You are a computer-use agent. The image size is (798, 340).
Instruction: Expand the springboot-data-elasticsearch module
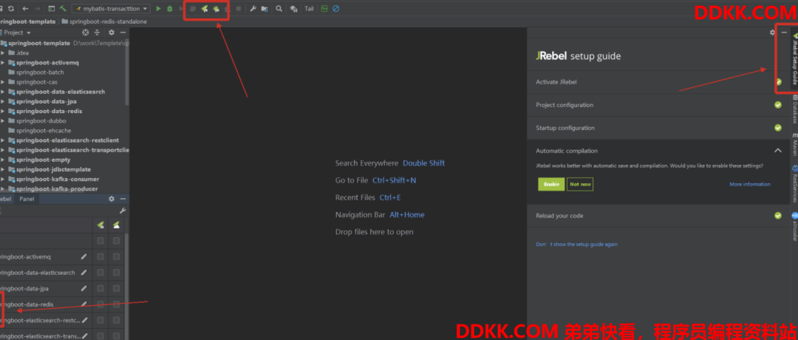pyautogui.click(x=3, y=92)
